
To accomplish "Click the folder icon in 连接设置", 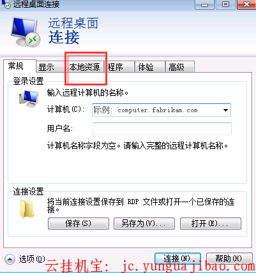I will pyautogui.click(x=27, y=209).
